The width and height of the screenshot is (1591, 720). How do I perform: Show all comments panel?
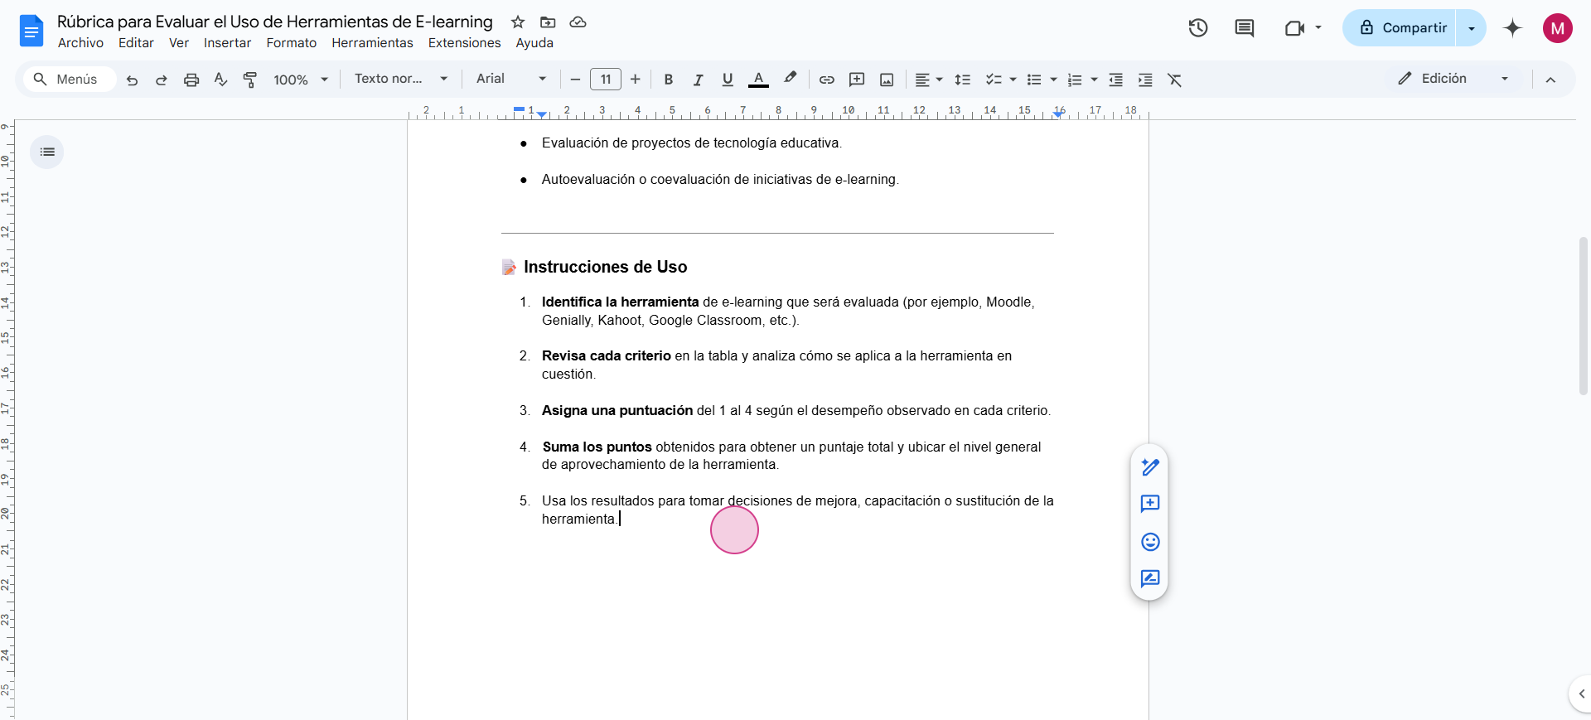point(1245,28)
